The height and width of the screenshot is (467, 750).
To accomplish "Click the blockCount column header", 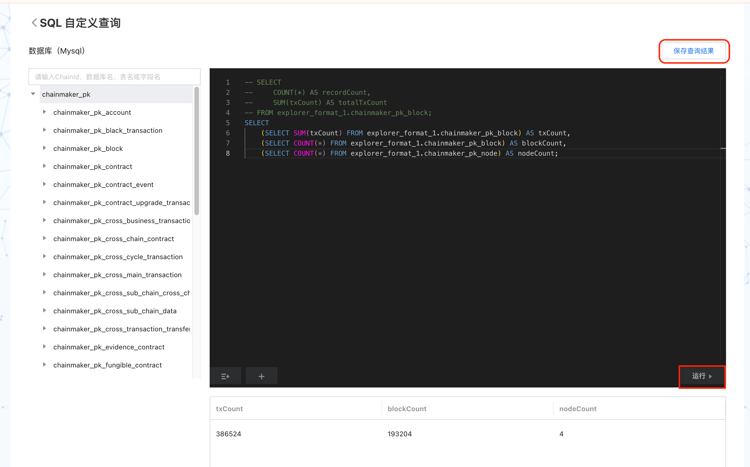I will click(407, 409).
